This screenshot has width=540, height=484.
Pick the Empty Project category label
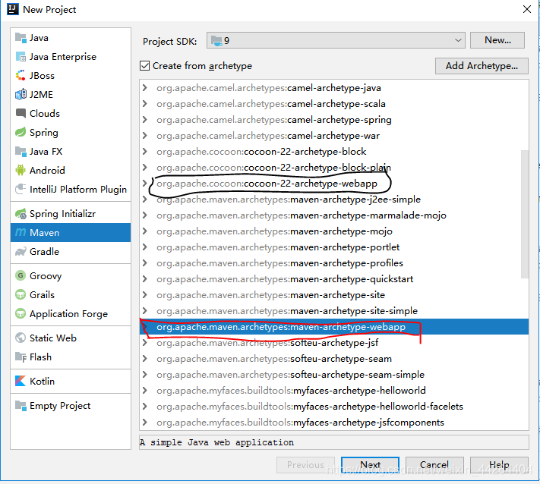[60, 406]
